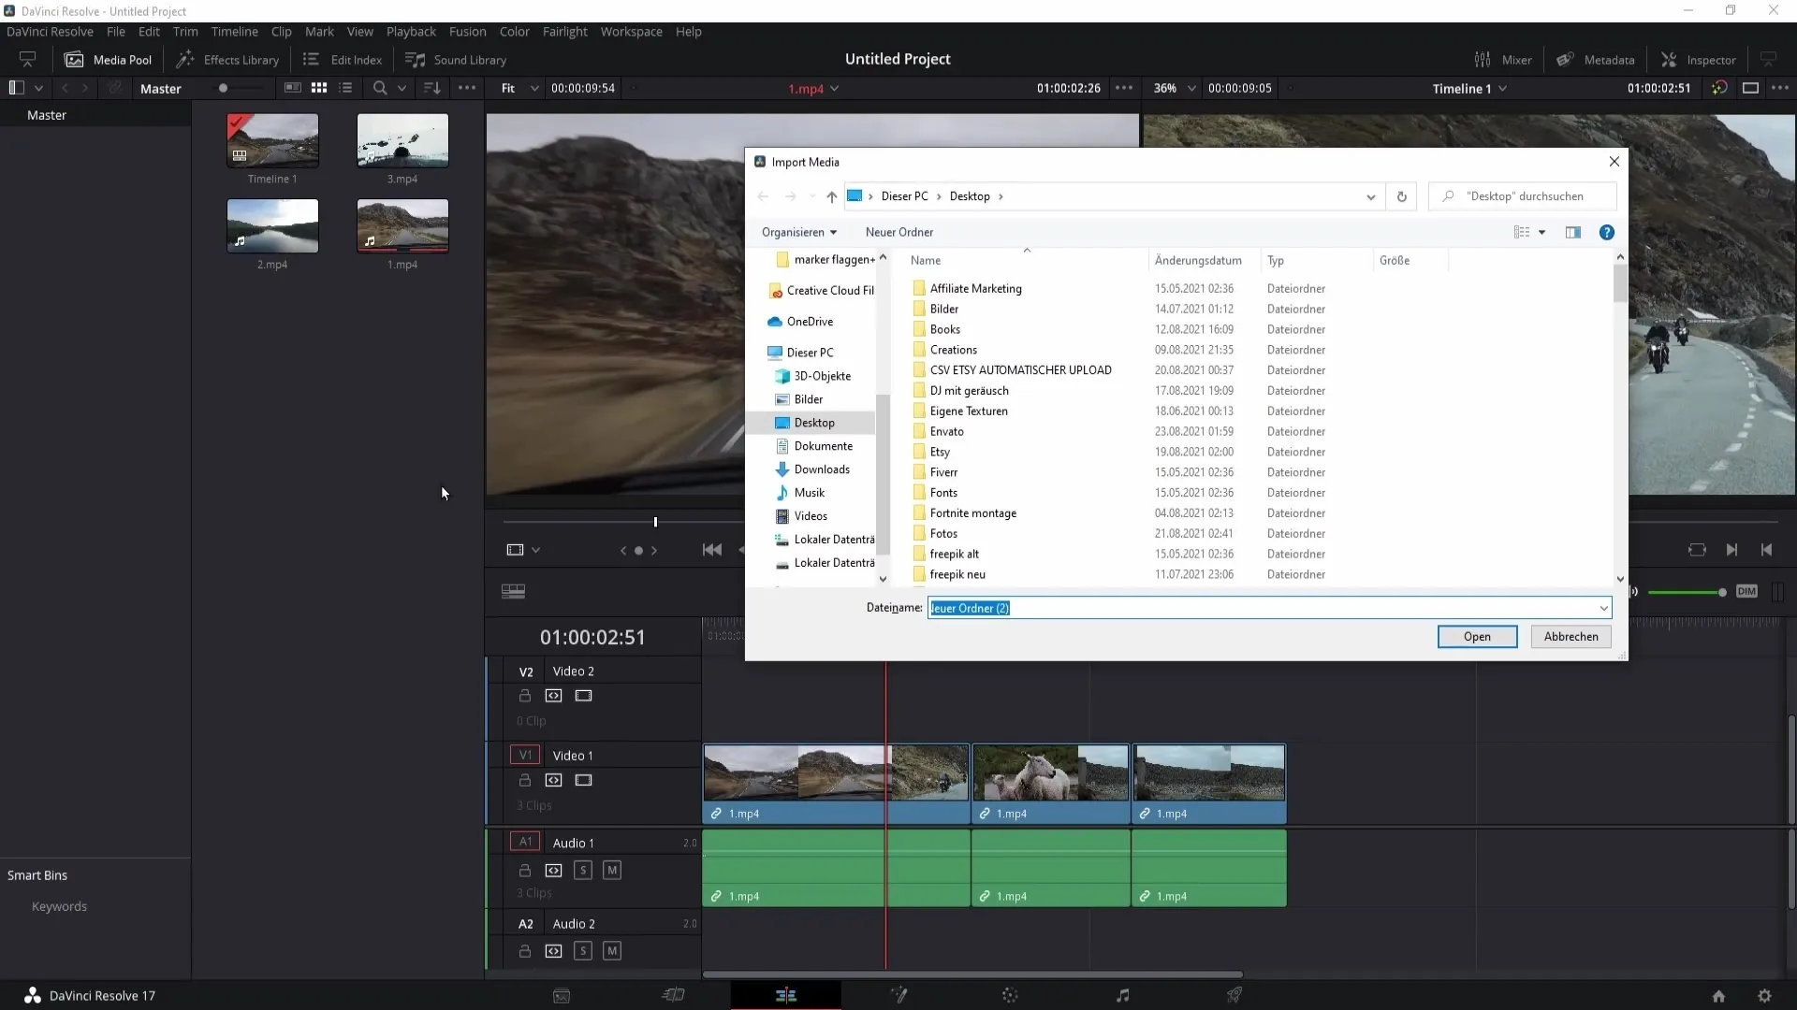The width and height of the screenshot is (1797, 1010).
Task: Refresh the Import Media folder listing
Action: coord(1401,196)
